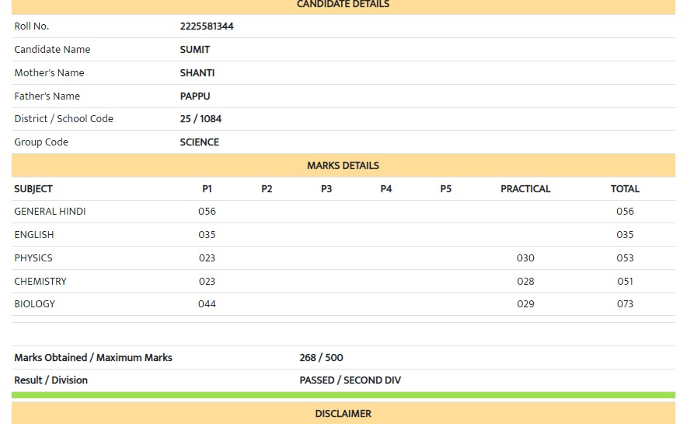Select the GENERAL HINDI subject row
Screen dimensions: 687x424
pos(50,212)
